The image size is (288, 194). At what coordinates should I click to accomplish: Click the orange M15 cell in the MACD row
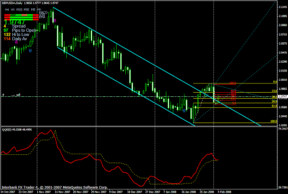(24, 15)
